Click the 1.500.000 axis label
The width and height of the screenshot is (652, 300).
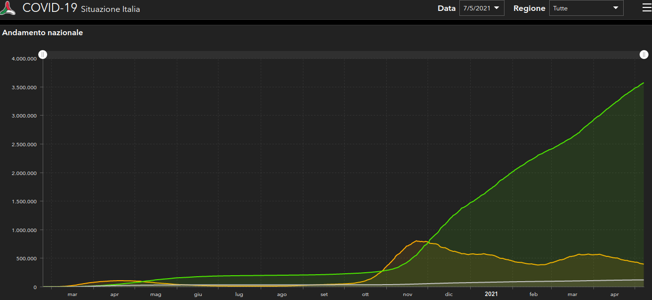[25, 201]
